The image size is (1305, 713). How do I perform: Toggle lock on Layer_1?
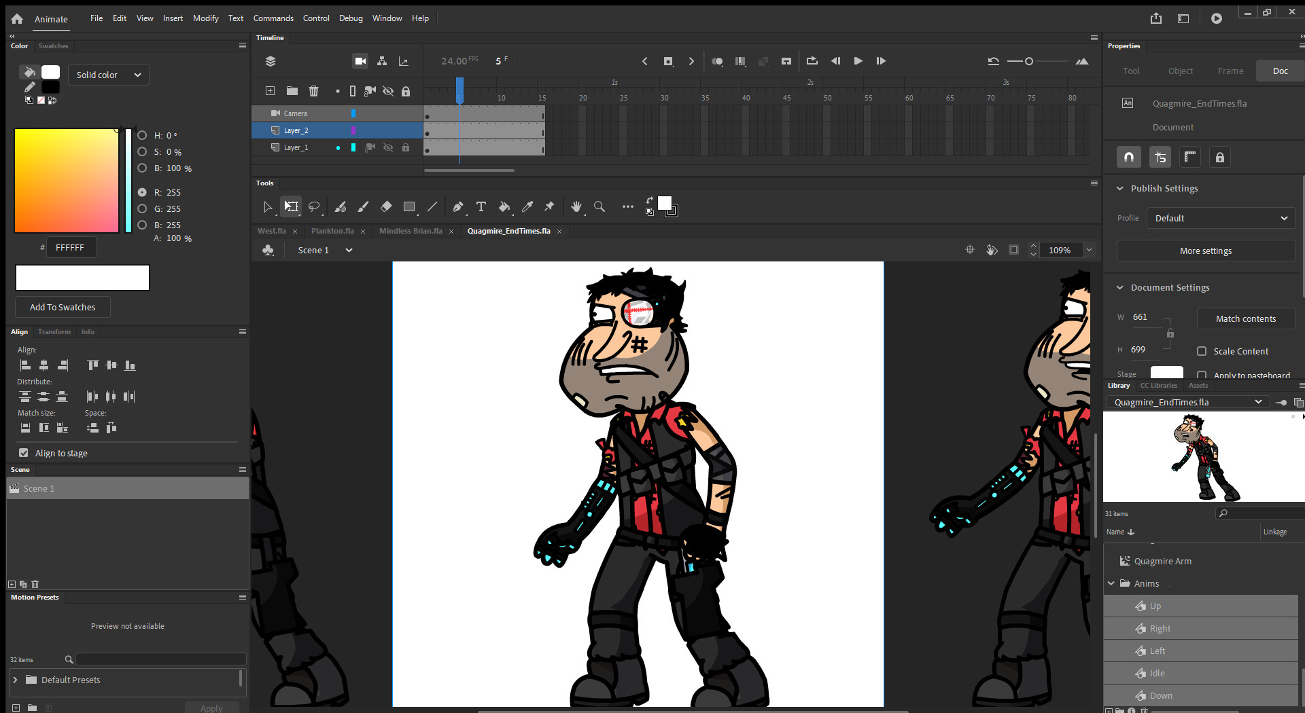(406, 147)
